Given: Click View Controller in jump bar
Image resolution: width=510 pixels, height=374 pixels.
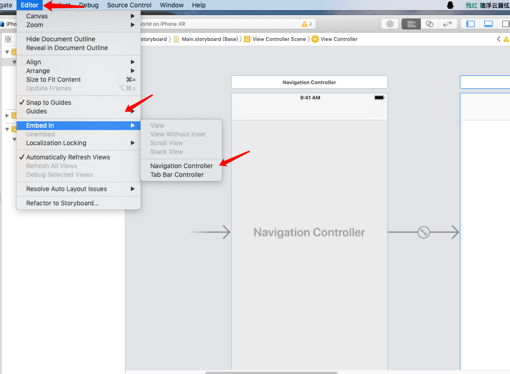Looking at the screenshot, I should pyautogui.click(x=339, y=39).
